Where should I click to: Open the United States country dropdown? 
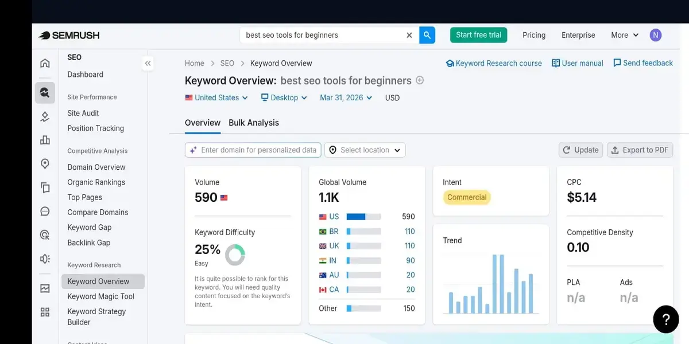[x=216, y=97]
